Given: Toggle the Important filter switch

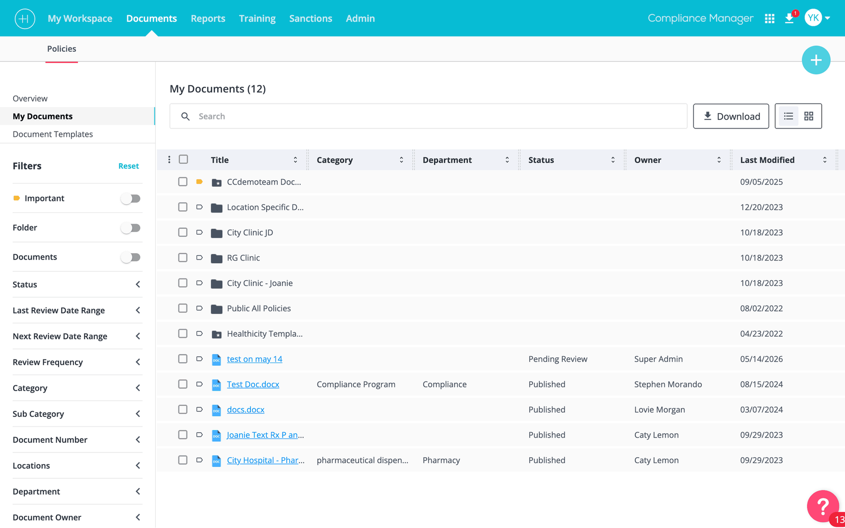Looking at the screenshot, I should 130,199.
